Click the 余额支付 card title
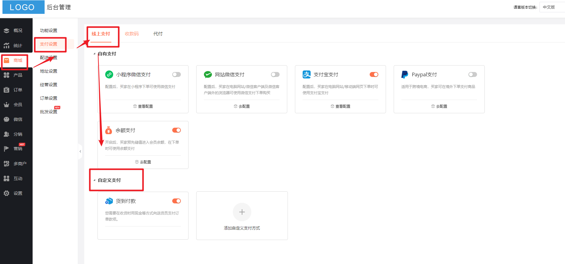 coord(125,130)
